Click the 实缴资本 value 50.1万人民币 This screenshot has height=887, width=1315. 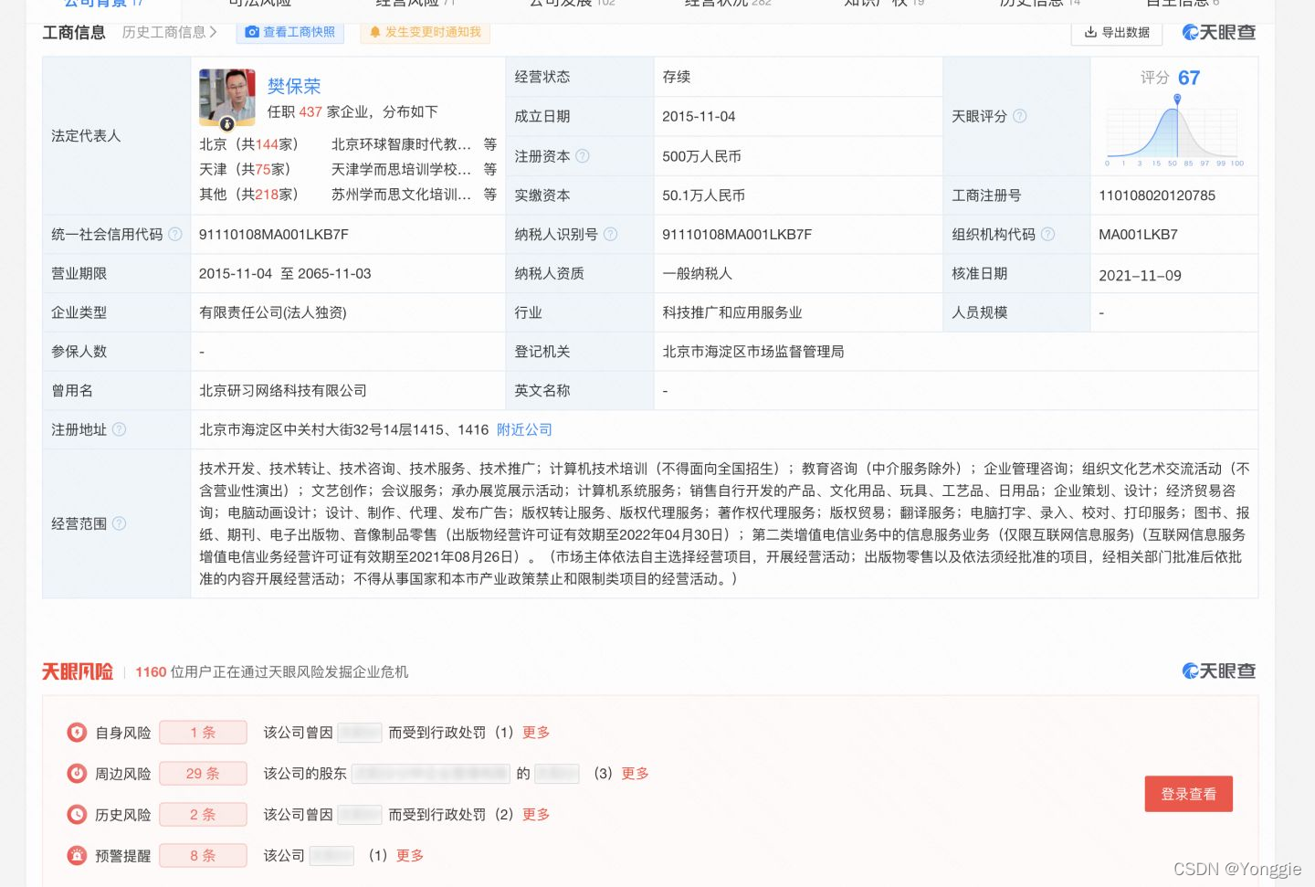pyautogui.click(x=703, y=195)
